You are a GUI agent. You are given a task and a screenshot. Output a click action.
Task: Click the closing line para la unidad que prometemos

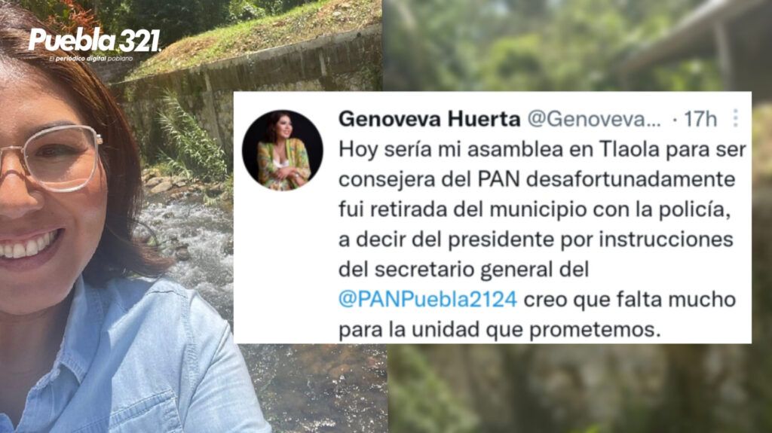(500, 330)
